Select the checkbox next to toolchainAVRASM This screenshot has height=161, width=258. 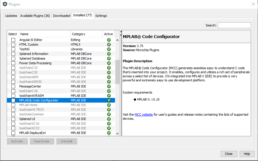click(13, 96)
